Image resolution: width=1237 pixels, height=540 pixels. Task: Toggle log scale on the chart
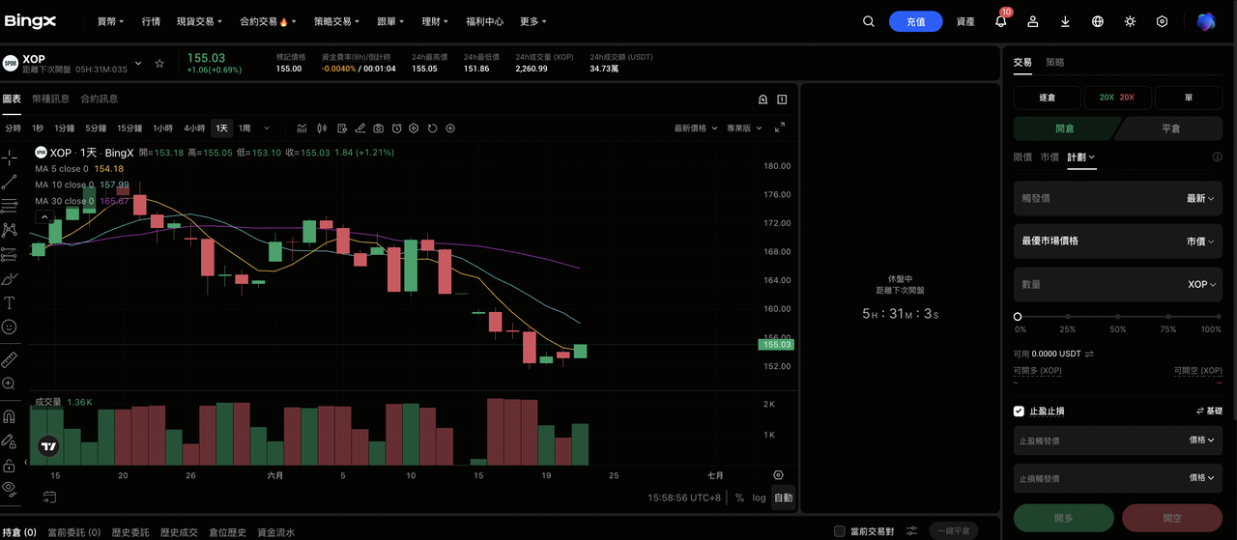760,497
